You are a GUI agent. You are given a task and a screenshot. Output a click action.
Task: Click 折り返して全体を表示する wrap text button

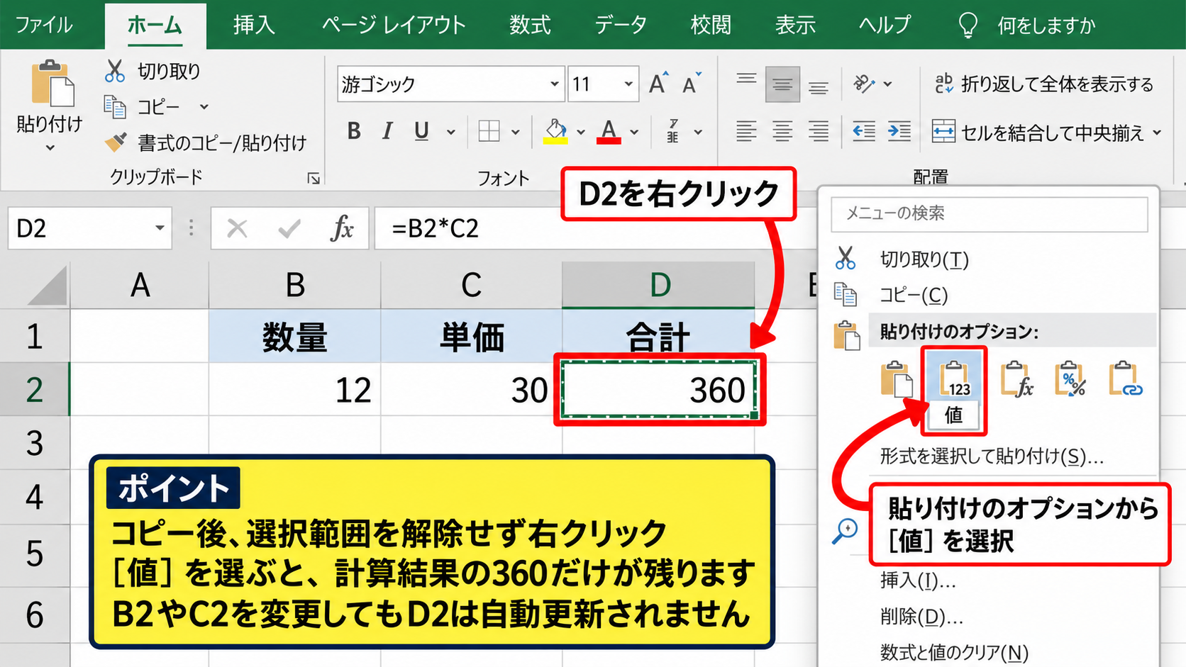[x=1044, y=84]
